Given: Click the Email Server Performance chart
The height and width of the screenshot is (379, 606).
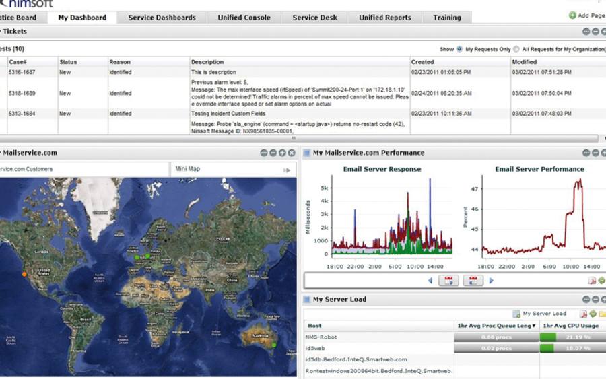Looking at the screenshot, I should 535,216.
